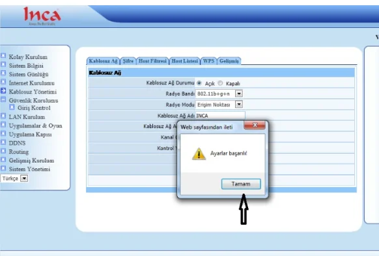Switch to the Host Filtresi tab
The height and width of the screenshot is (256, 379).
pos(152,61)
